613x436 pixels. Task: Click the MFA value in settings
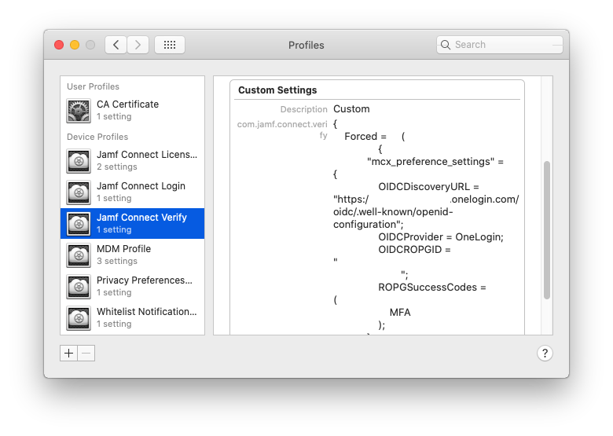pyautogui.click(x=400, y=313)
